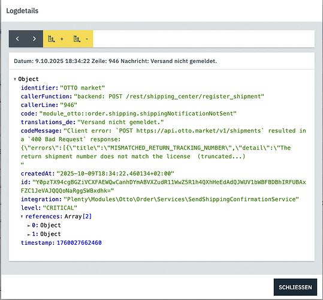The image size is (323, 300).
Task: Click the level "CRITICAL" value
Action: click(60, 208)
